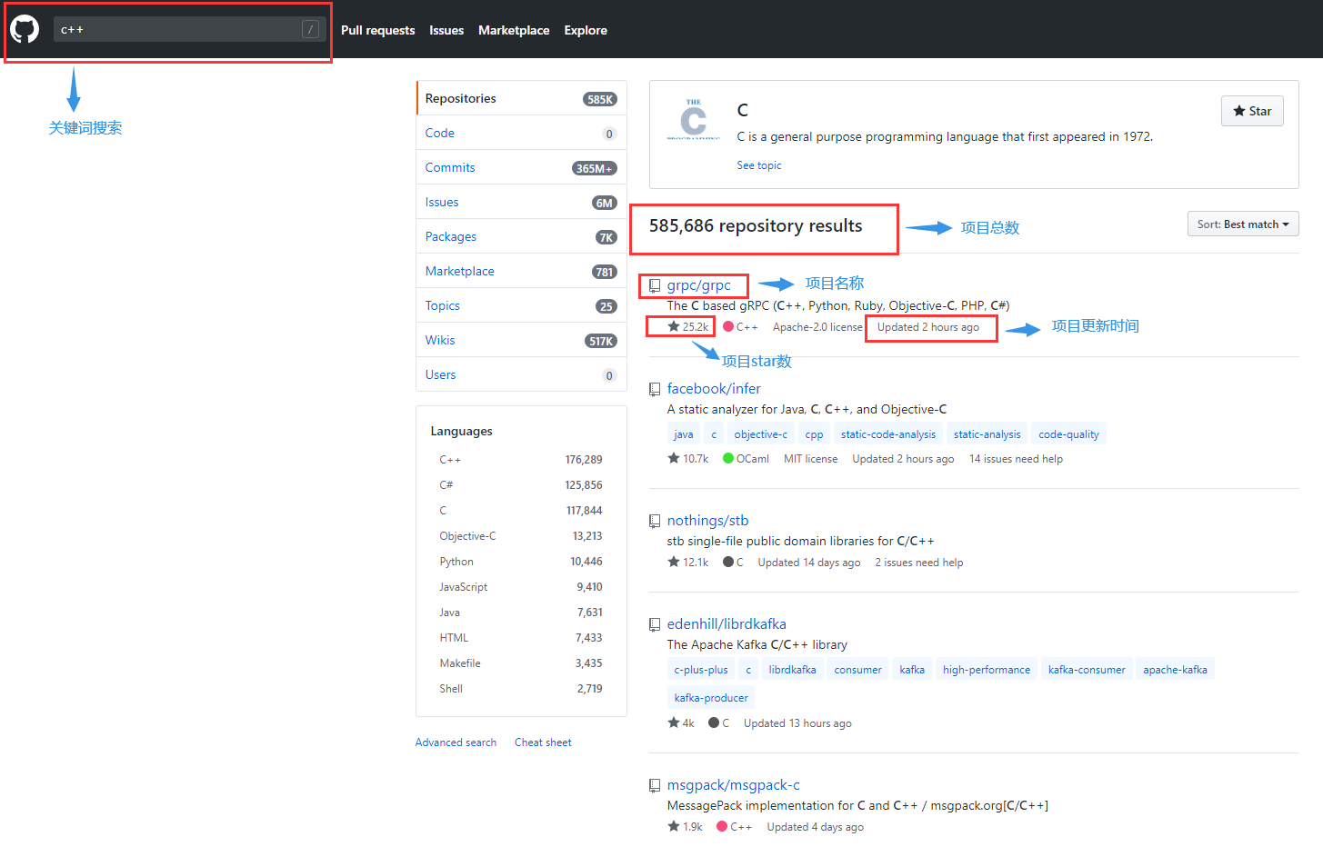Click the librdkafka topic tag

792,670
